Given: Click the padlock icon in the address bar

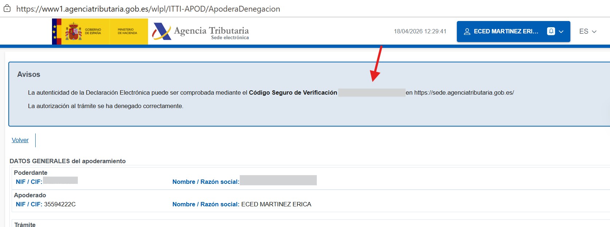Looking at the screenshot, I should click(7, 9).
